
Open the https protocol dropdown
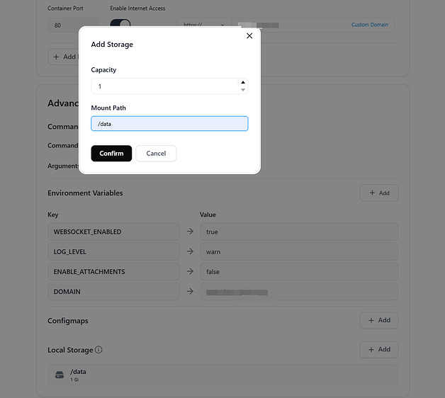pyautogui.click(x=203, y=25)
